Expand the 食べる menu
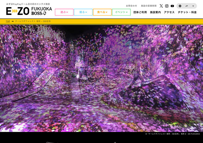This screenshot has width=203, height=143. (102, 12)
